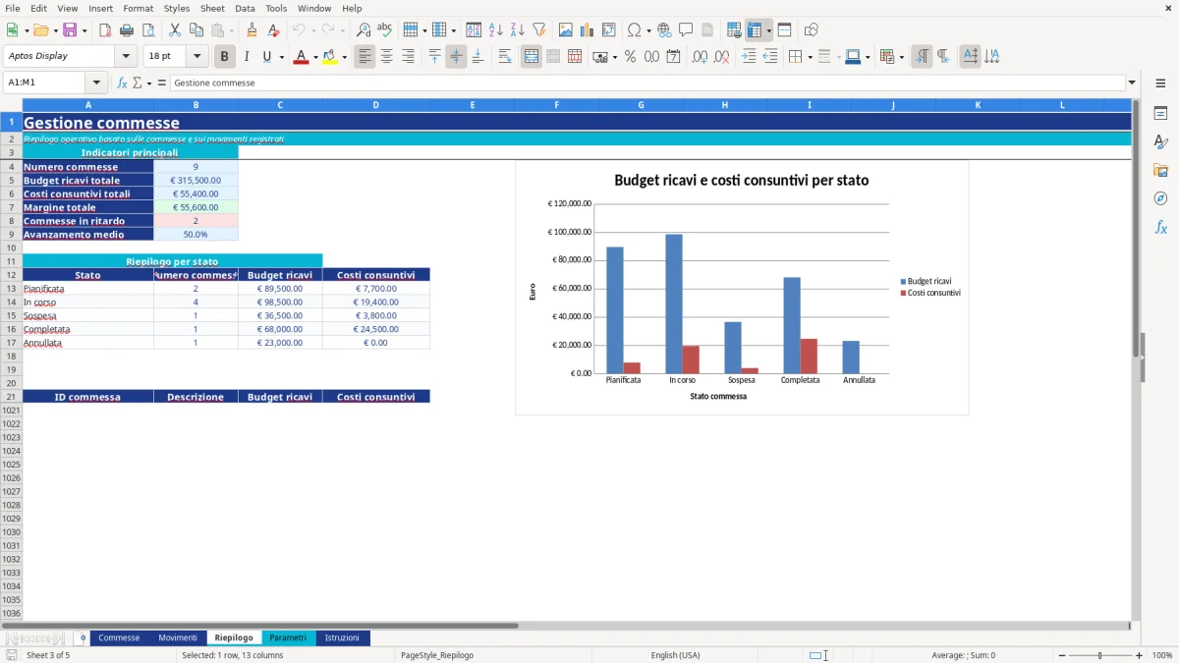Image resolution: width=1179 pixels, height=663 pixels.
Task: Switch to Parametri sheet tab
Action: coord(288,638)
